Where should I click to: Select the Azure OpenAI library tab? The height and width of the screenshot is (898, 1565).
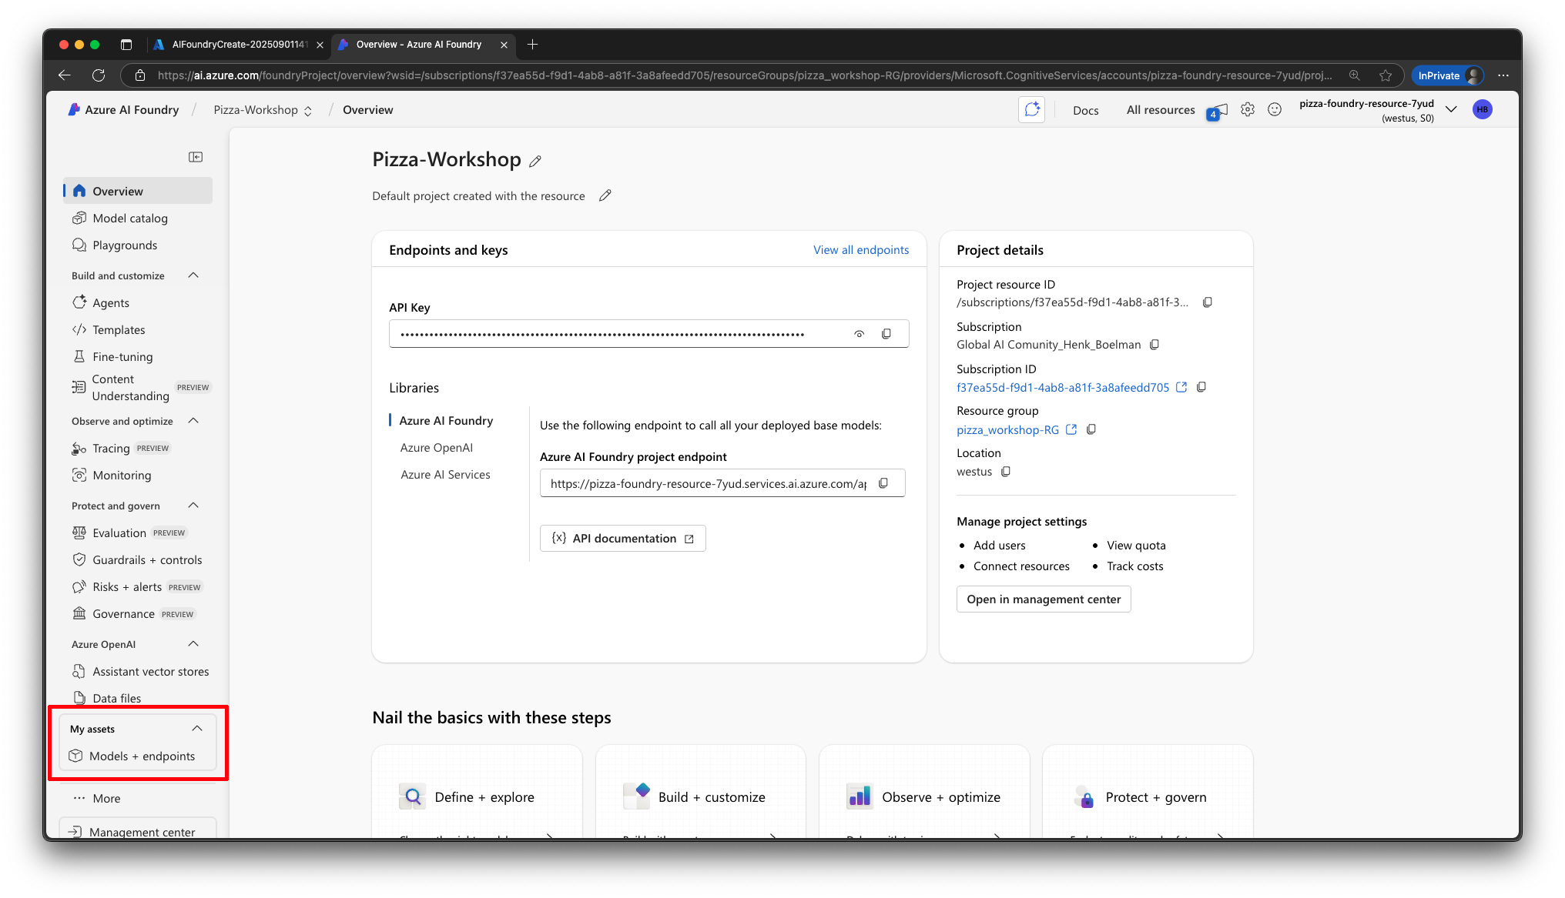(437, 448)
